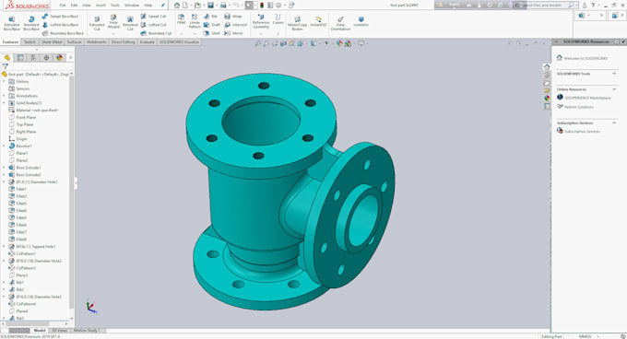
Task: Open the Hole Wizard tool
Action: (113, 21)
